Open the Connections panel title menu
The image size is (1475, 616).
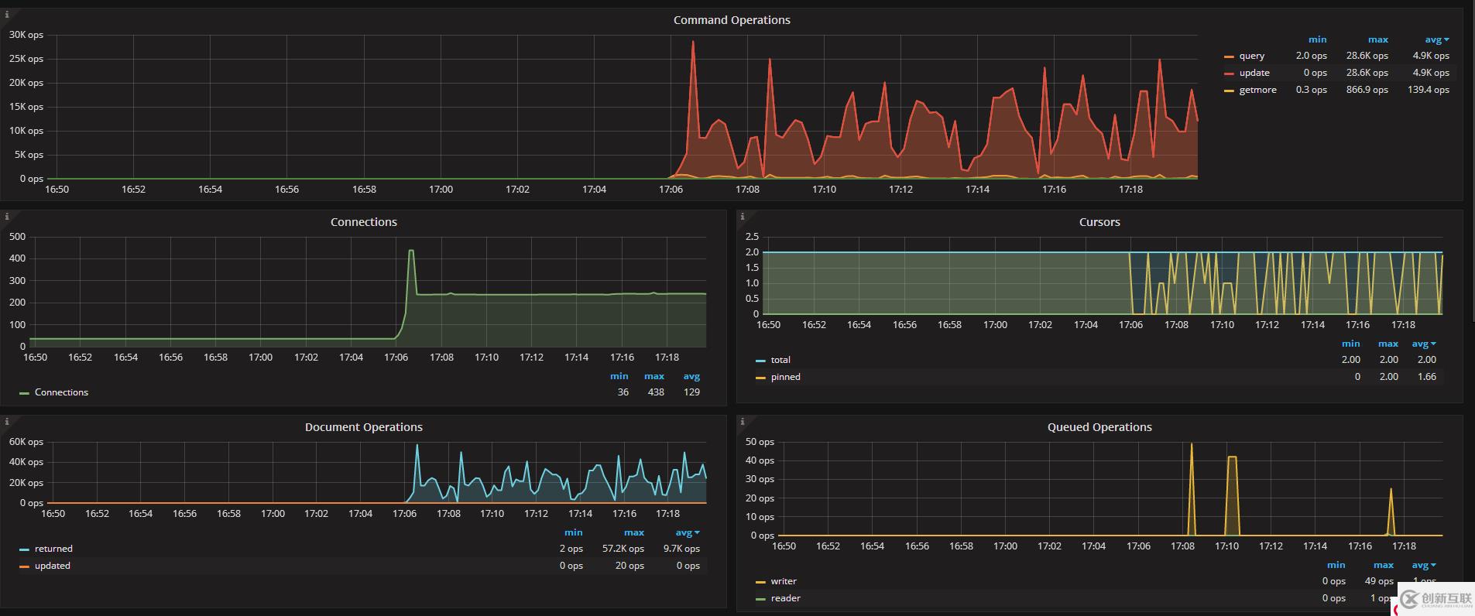tap(363, 222)
